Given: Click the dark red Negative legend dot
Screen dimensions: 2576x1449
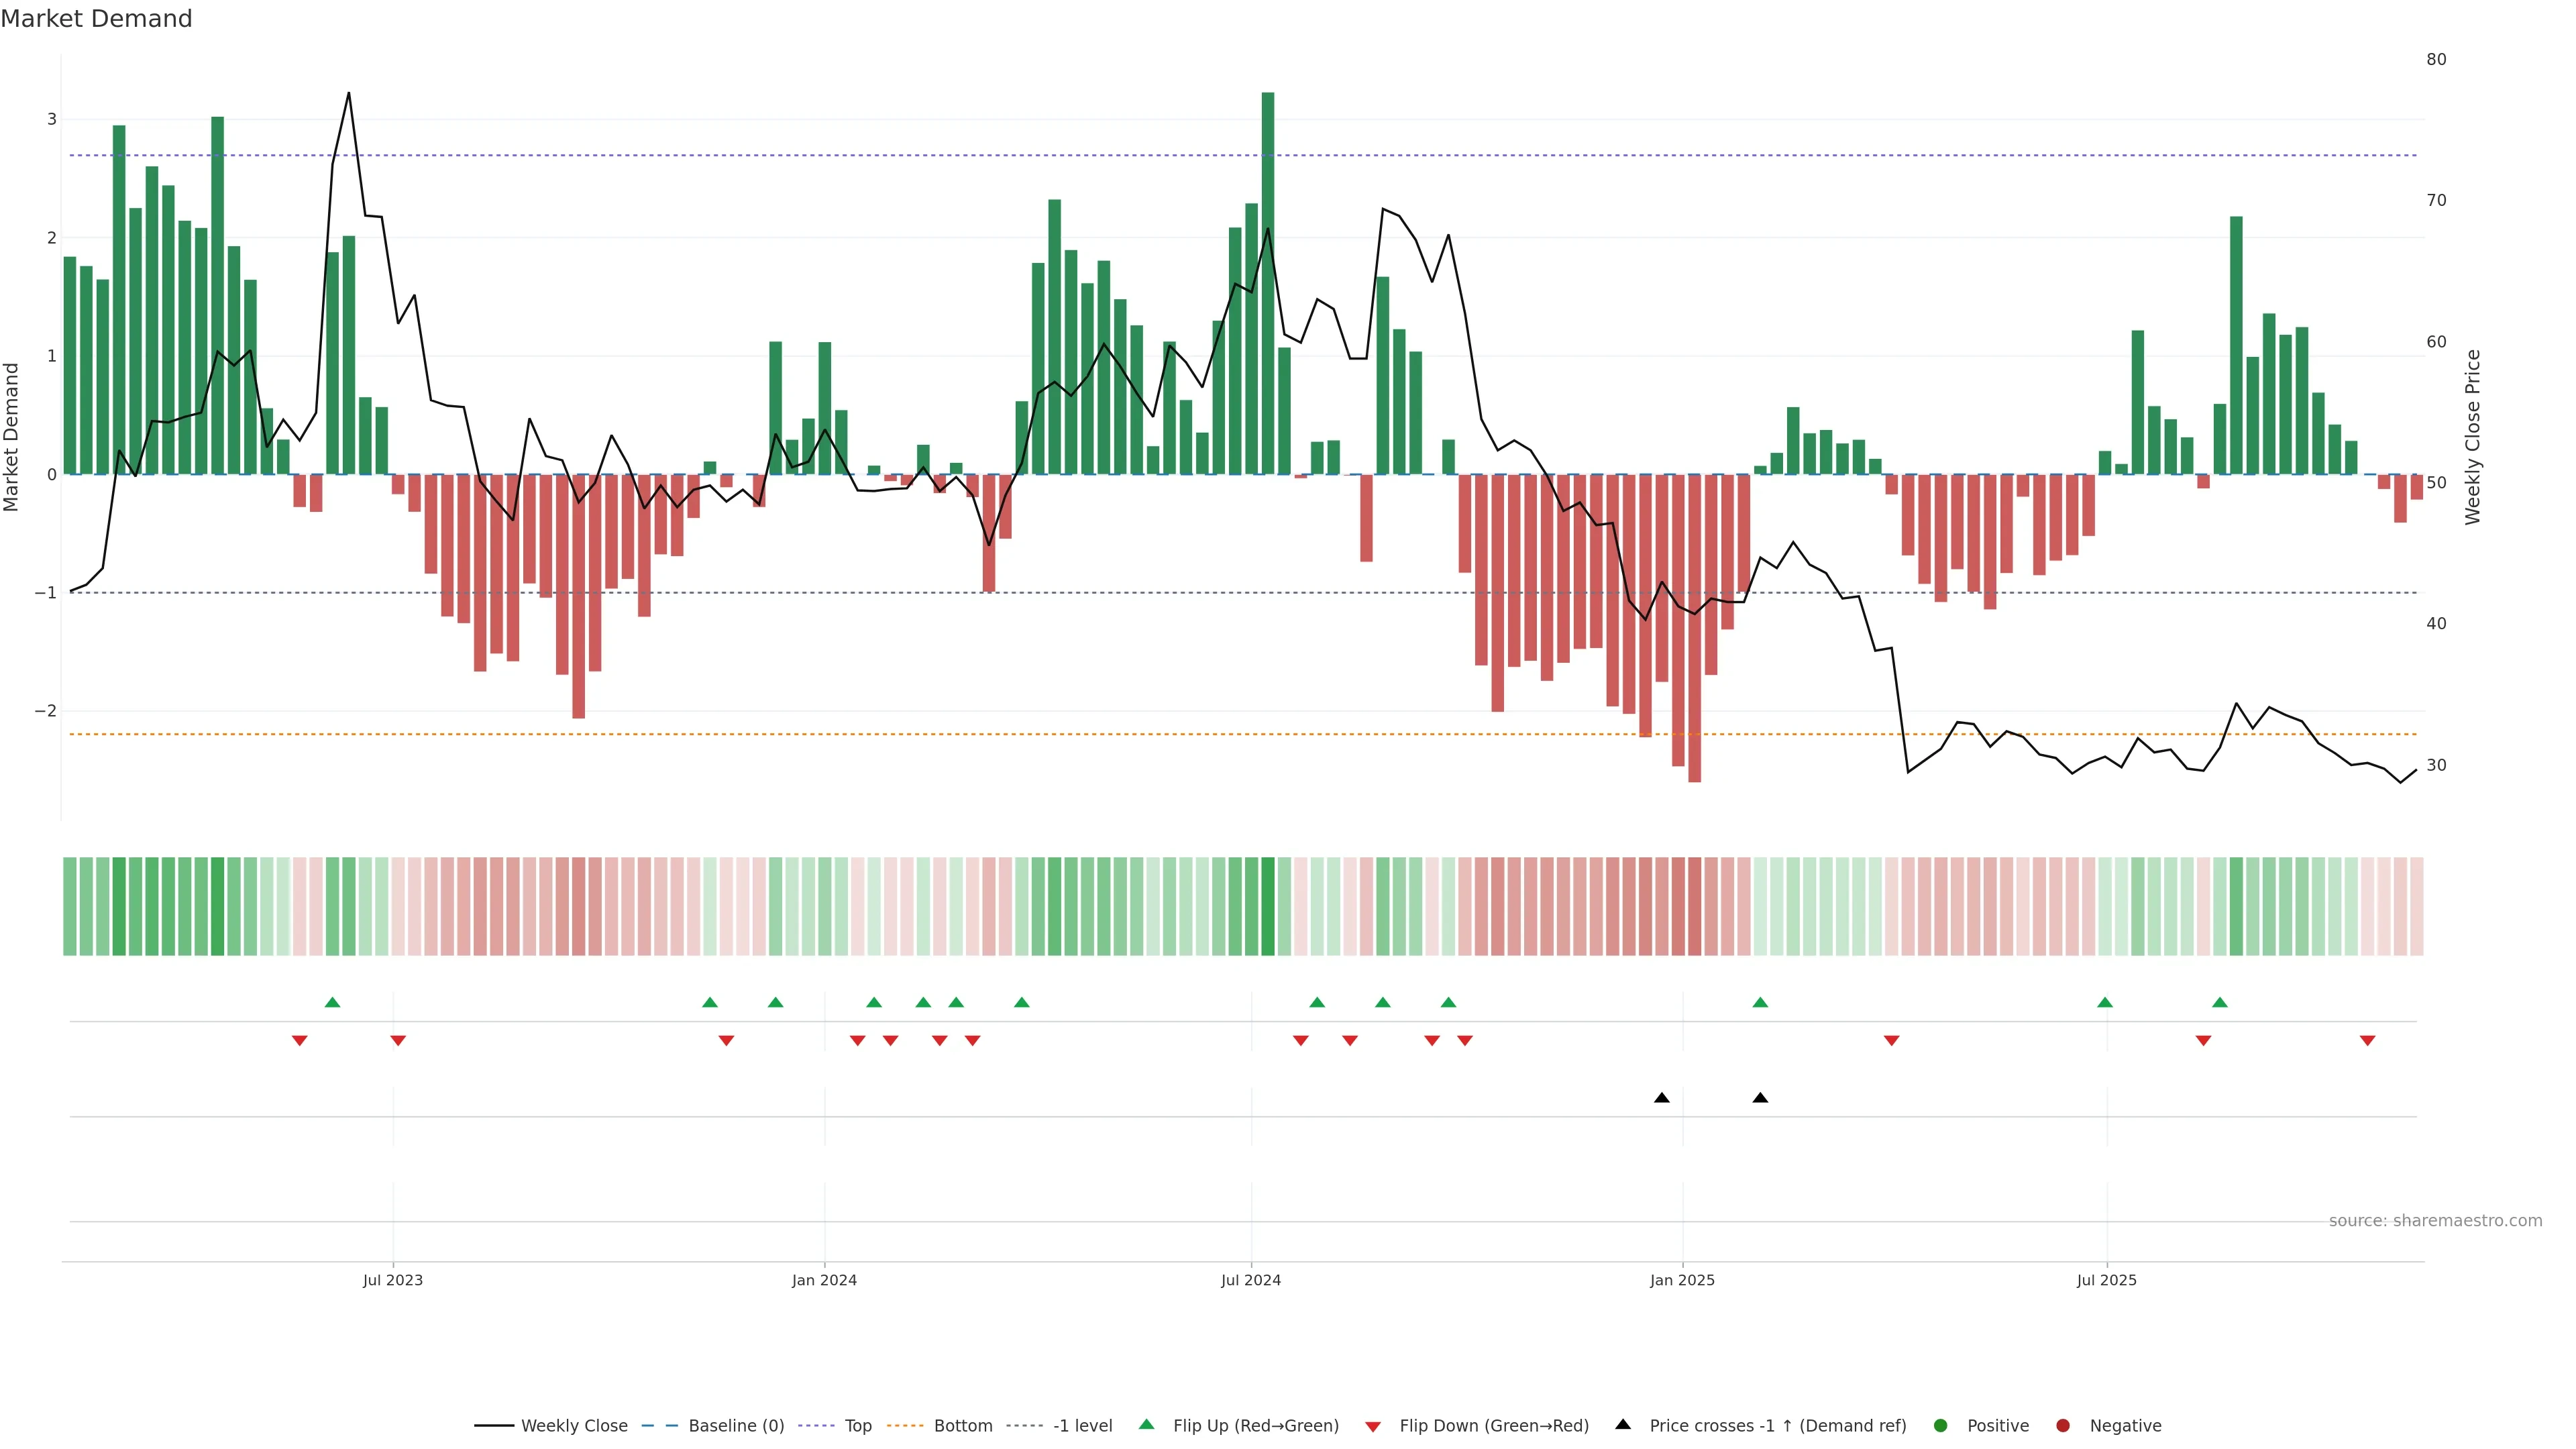Looking at the screenshot, I should 2062,1425.
